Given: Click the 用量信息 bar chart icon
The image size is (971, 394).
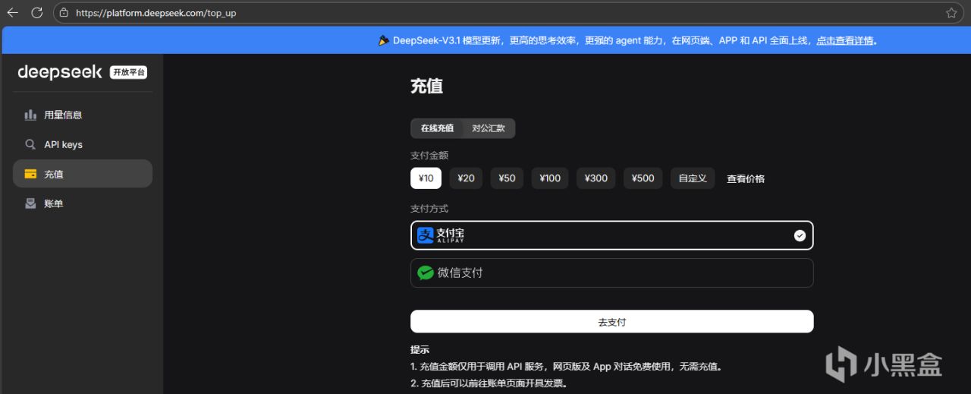Looking at the screenshot, I should [x=30, y=115].
